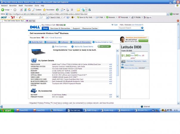The image size is (180, 134).
Task: Go to home page icon
Action: pos(29,10)
